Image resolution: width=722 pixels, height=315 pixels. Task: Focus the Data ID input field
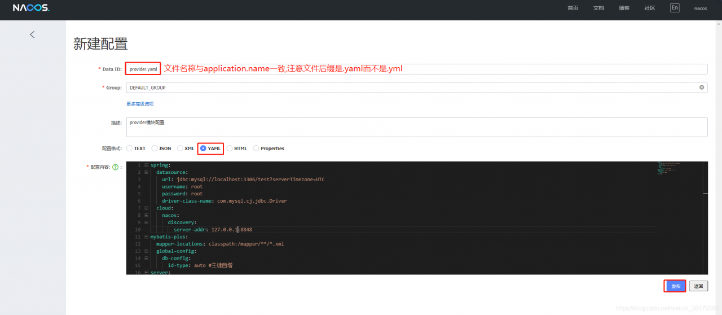417,69
